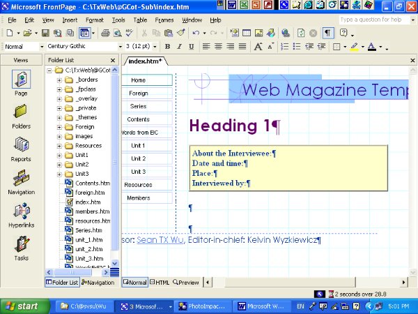Viewport: 418px width, 314px height.
Task: Open the Reports view icon
Action: 21,147
